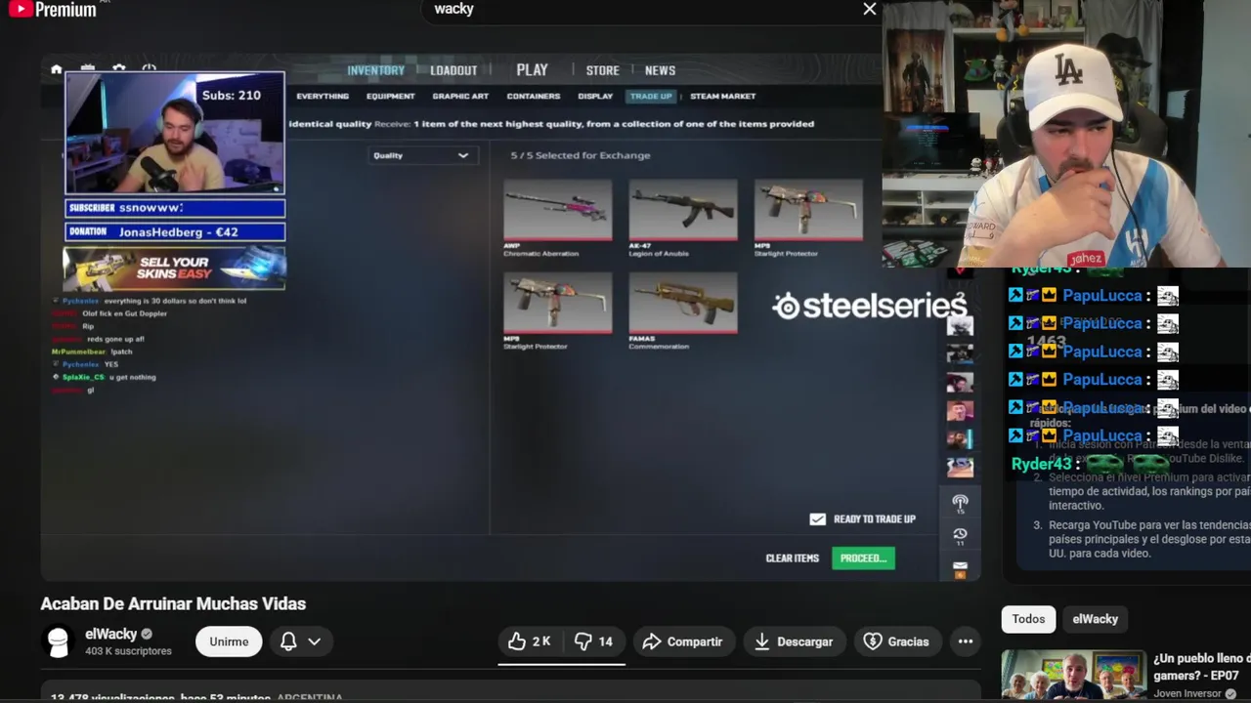Viewport: 1251px width, 703px height.
Task: Open the three-dot more actions menu
Action: (966, 641)
